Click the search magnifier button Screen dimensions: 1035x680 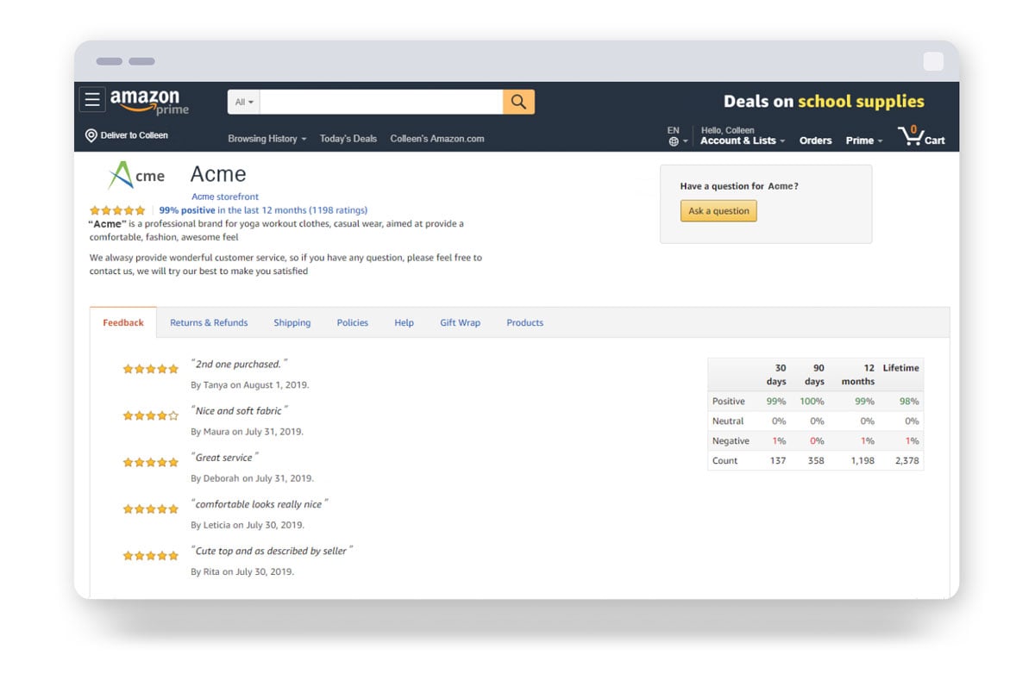tap(518, 102)
